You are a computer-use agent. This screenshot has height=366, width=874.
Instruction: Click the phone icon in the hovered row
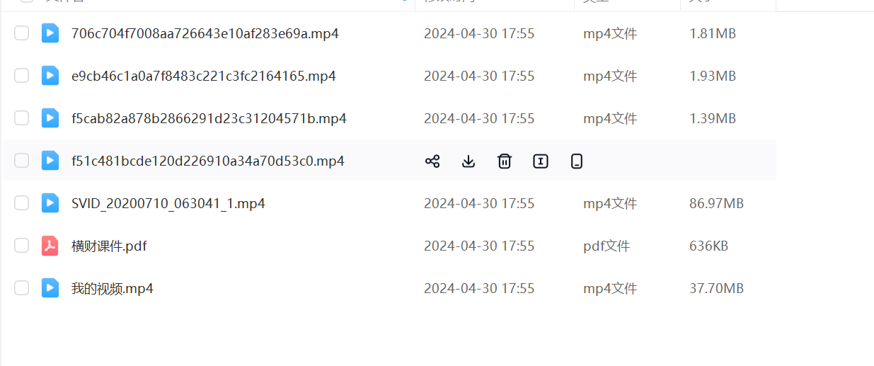pyautogui.click(x=577, y=161)
